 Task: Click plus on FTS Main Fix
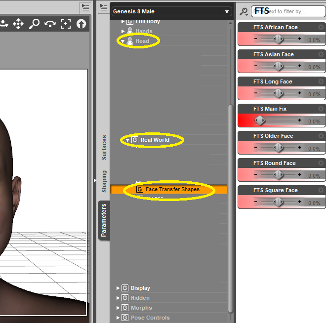(300, 120)
